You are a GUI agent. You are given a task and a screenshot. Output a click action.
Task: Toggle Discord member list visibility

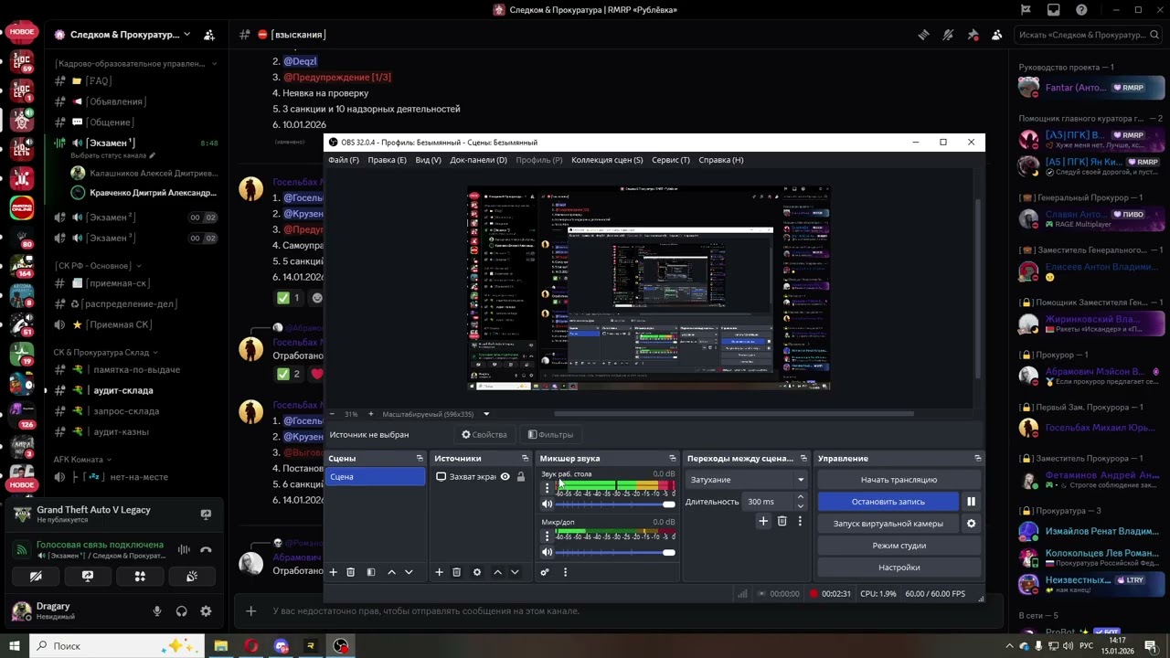(996, 35)
